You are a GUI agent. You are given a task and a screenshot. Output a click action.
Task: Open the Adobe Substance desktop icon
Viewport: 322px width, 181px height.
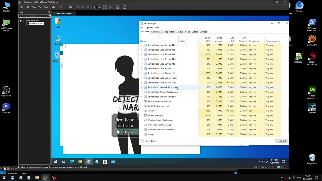[x=312, y=93]
